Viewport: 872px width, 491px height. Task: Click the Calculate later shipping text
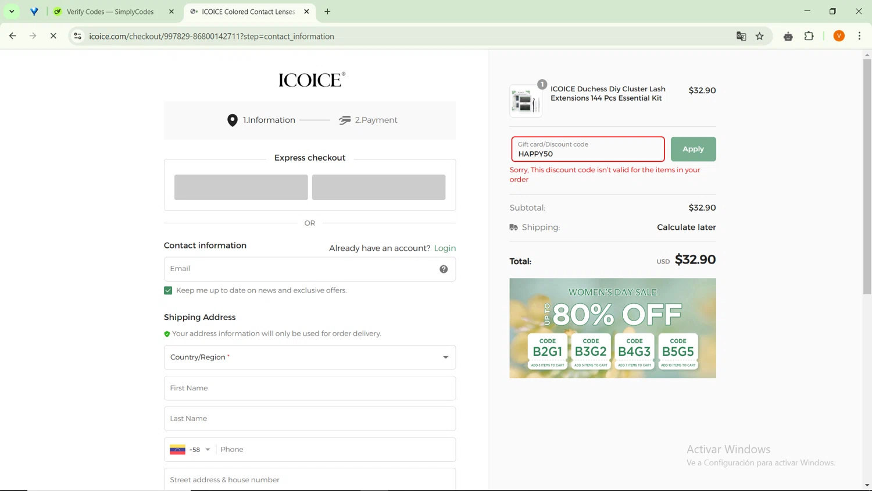[x=687, y=227]
